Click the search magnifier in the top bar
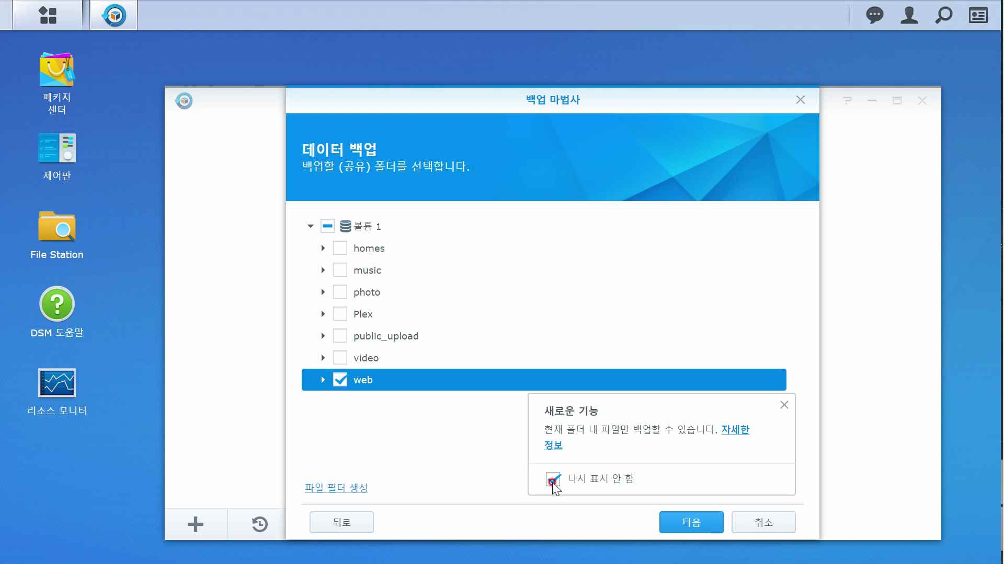 pos(943,15)
